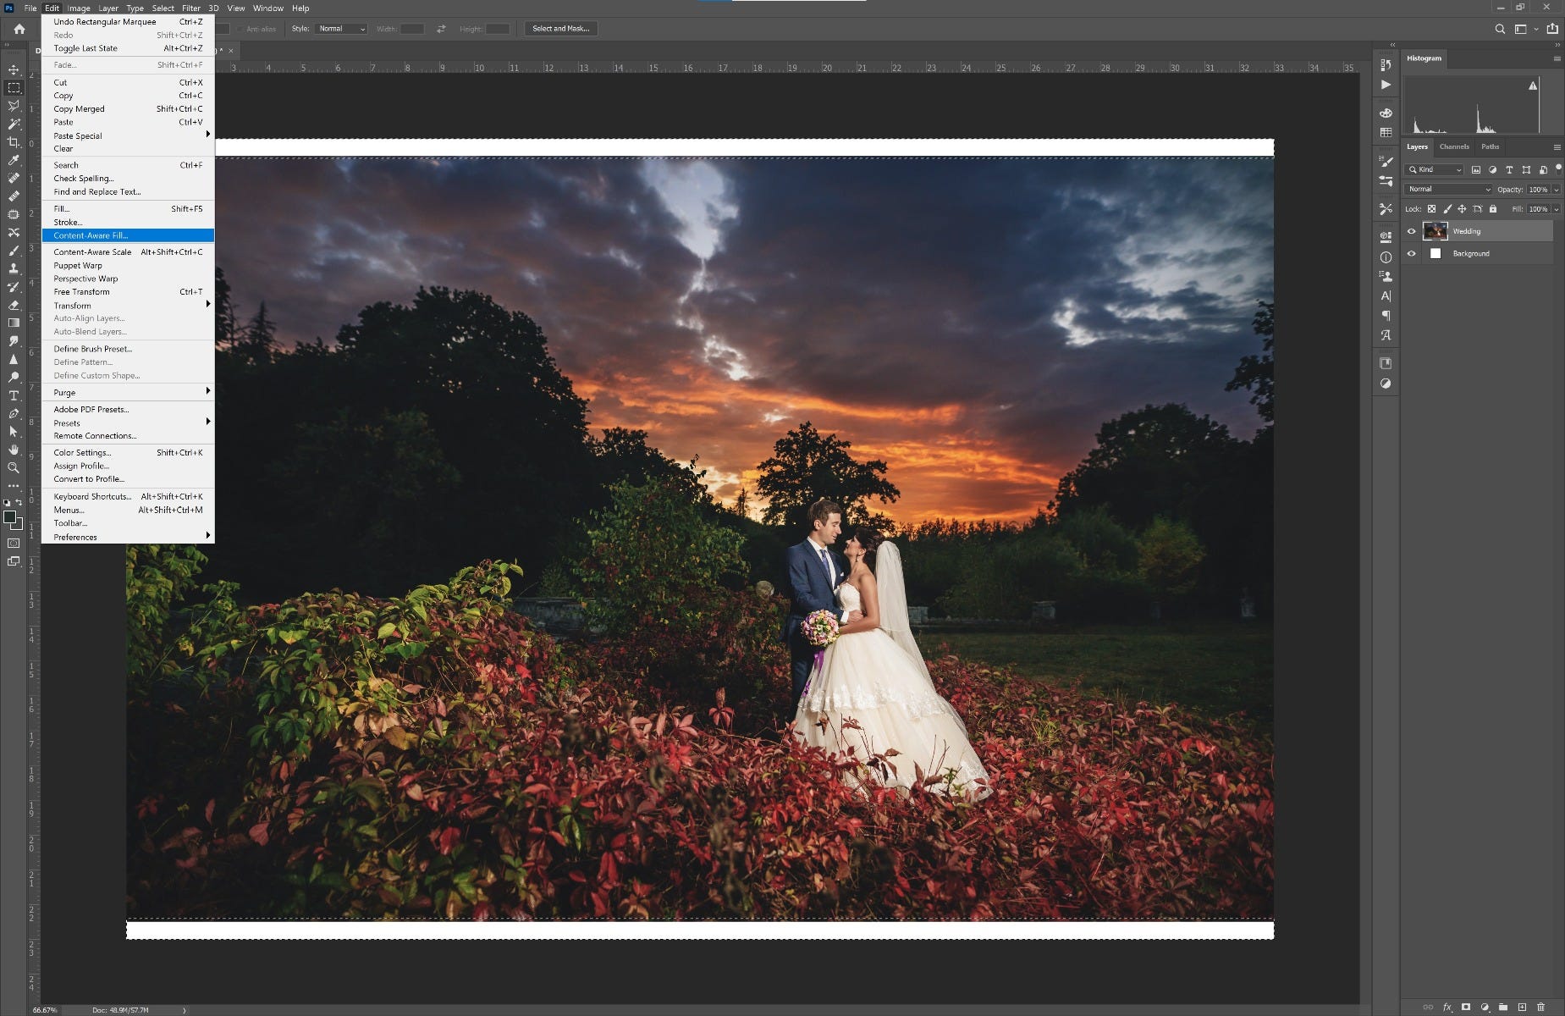
Task: Select the Pen tool
Action: (x=14, y=413)
